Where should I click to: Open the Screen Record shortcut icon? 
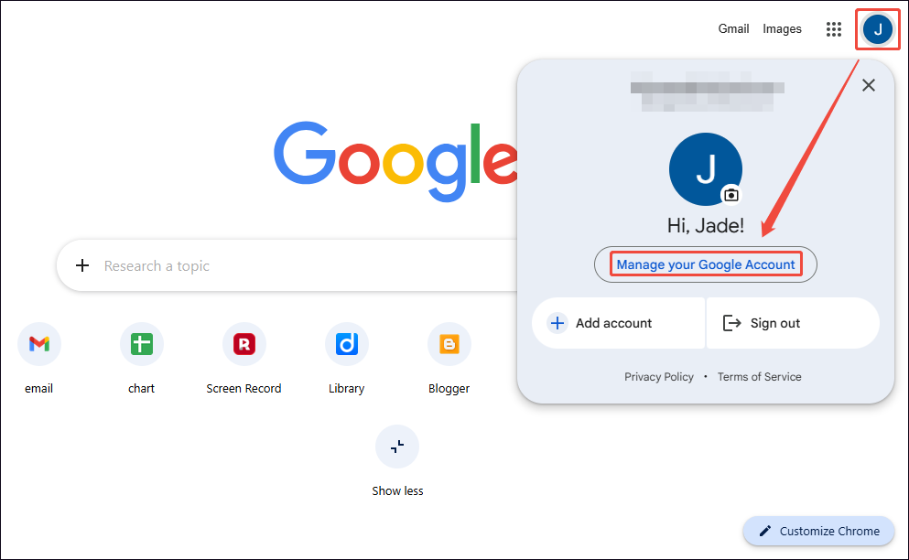pyautogui.click(x=244, y=344)
